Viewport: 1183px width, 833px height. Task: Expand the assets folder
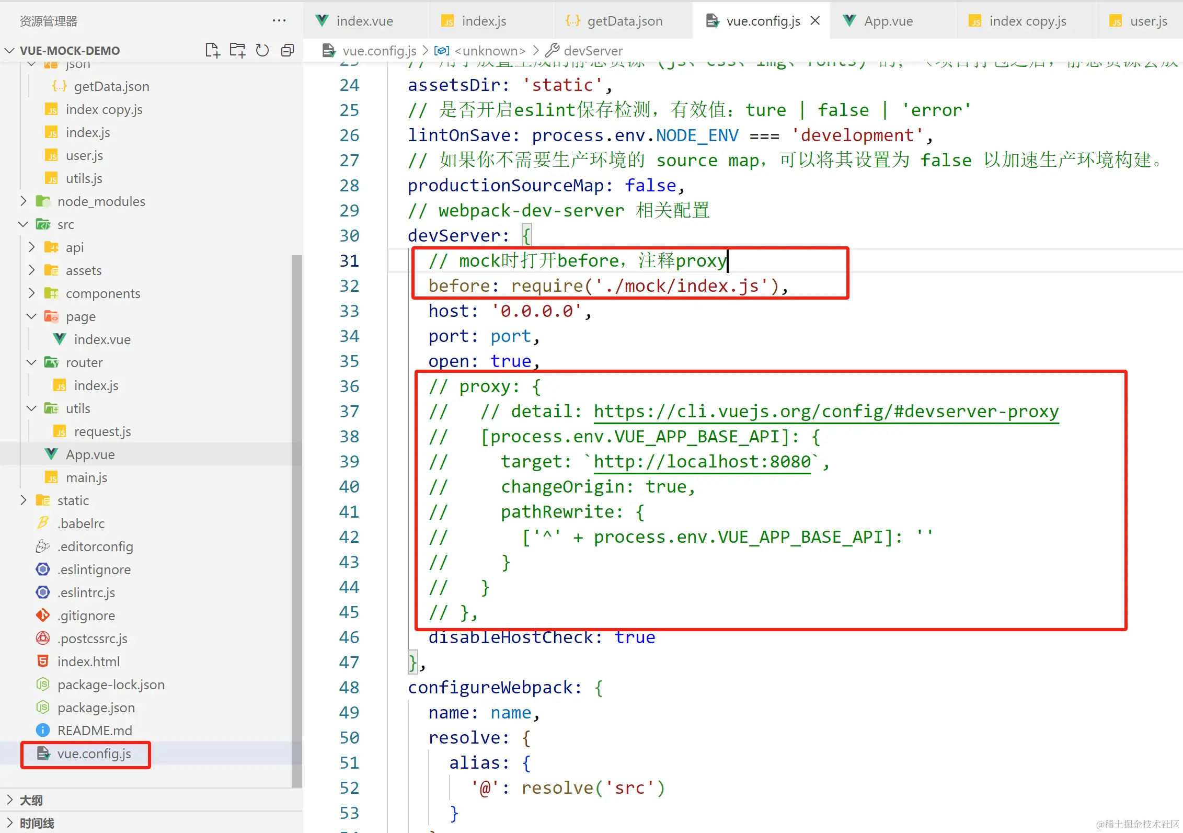[32, 270]
